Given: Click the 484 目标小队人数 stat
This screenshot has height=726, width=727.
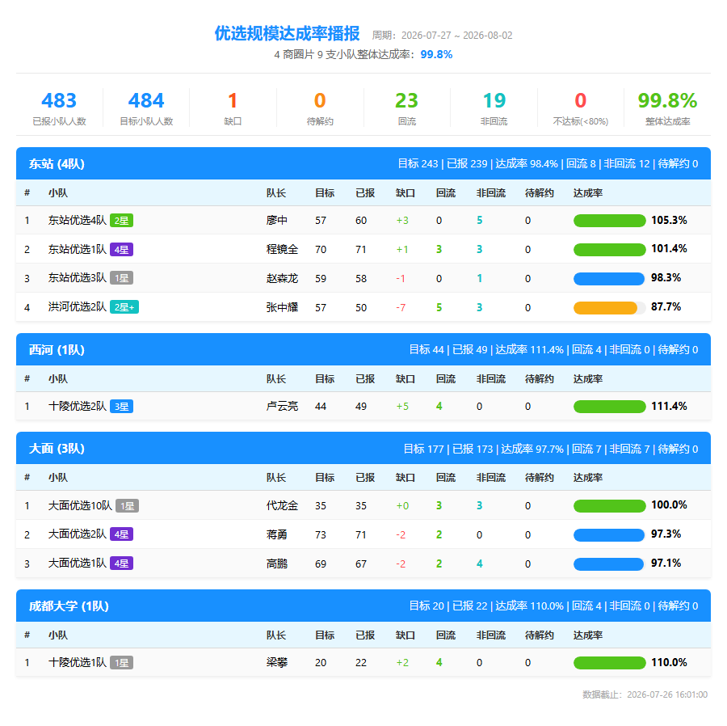Looking at the screenshot, I should pos(146,108).
